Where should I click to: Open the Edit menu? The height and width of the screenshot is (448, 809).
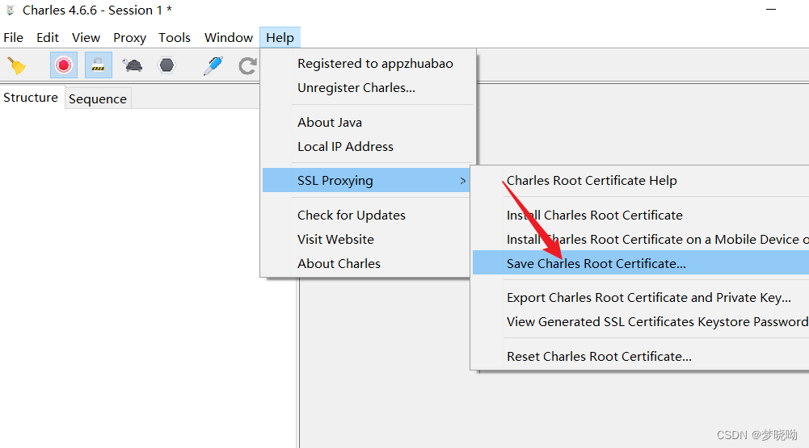(48, 38)
